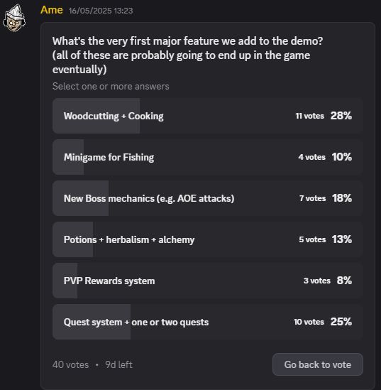
Task: Open Ame's username profile
Action: [51, 10]
